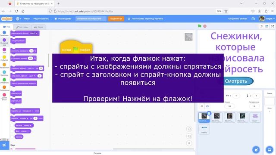The image size is (276, 155).
Task: Reload the page in the browser toolbar
Action: 16,11
